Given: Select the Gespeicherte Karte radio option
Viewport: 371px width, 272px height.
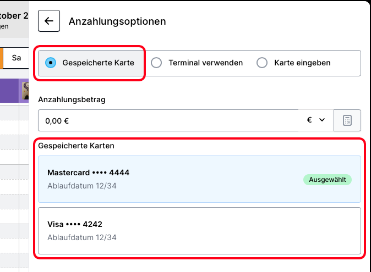Looking at the screenshot, I should (91, 63).
